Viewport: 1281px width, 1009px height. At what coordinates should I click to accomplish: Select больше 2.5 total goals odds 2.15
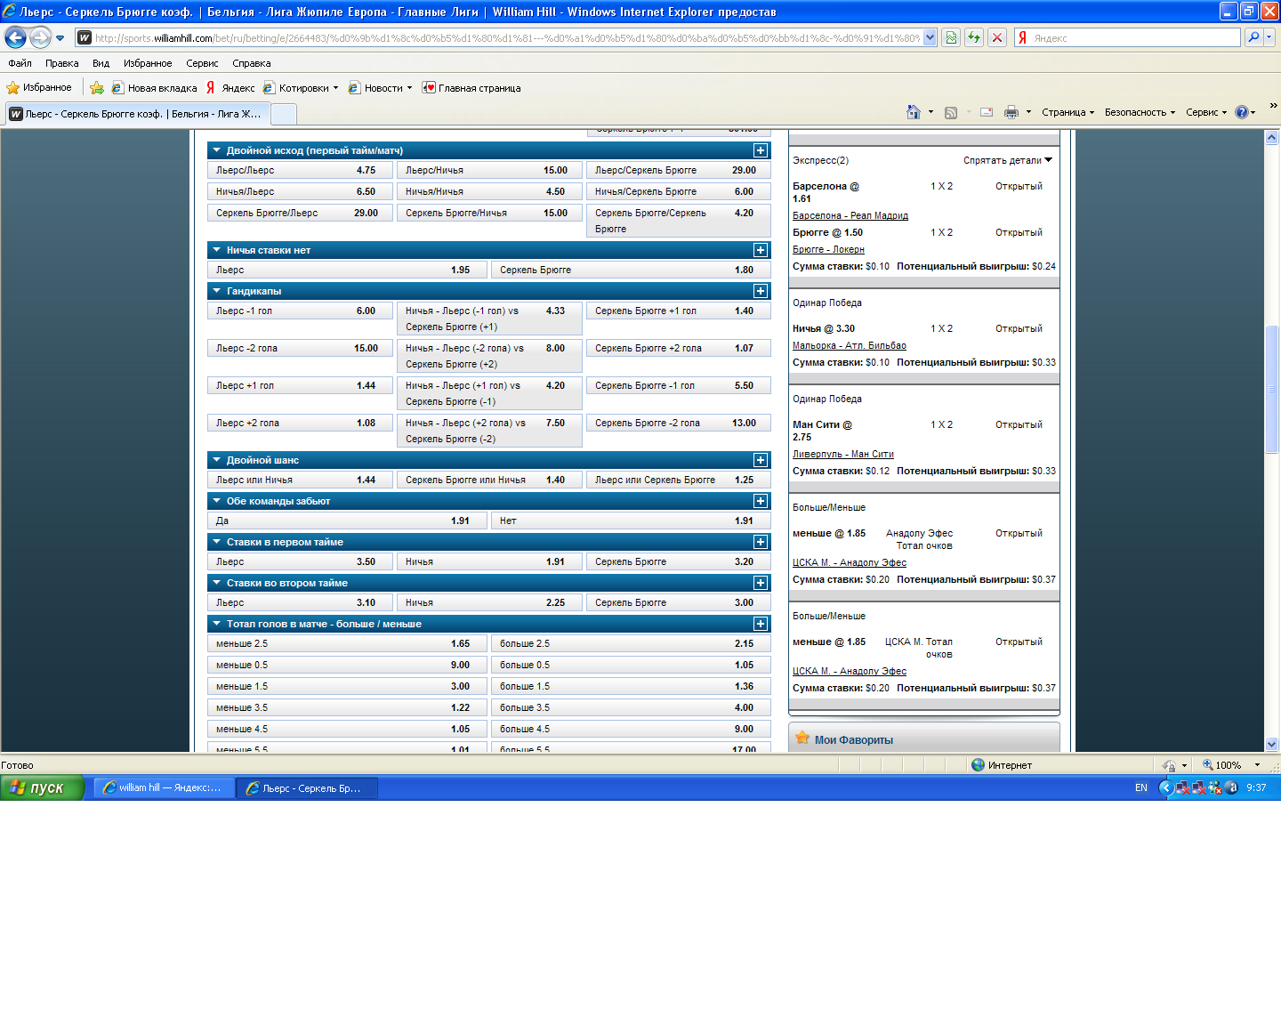[x=631, y=643]
